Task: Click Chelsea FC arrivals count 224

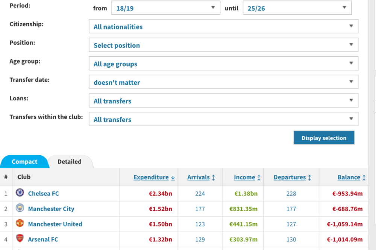Action: (200, 194)
